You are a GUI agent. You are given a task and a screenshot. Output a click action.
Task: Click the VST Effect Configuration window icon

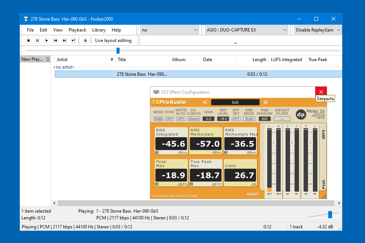(156, 92)
